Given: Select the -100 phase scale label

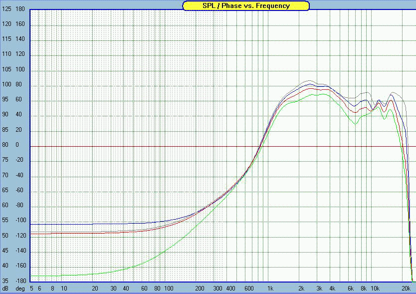Looking at the screenshot, I should point(21,220).
